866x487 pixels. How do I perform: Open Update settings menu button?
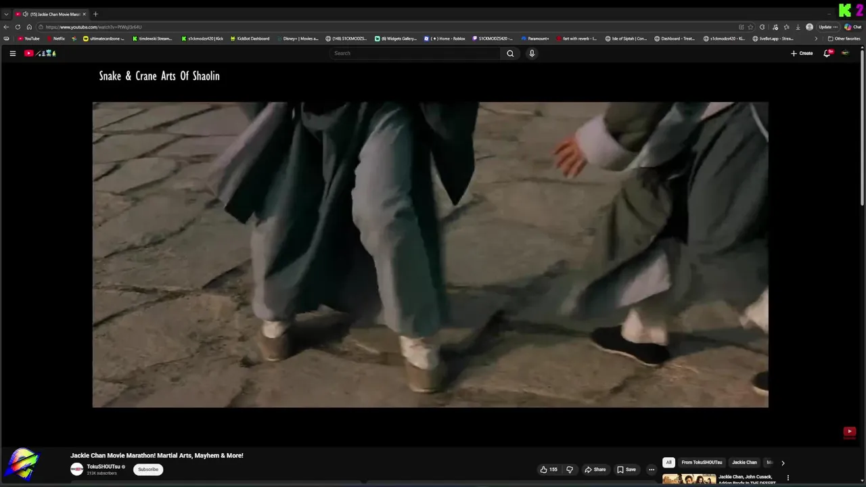(829, 27)
